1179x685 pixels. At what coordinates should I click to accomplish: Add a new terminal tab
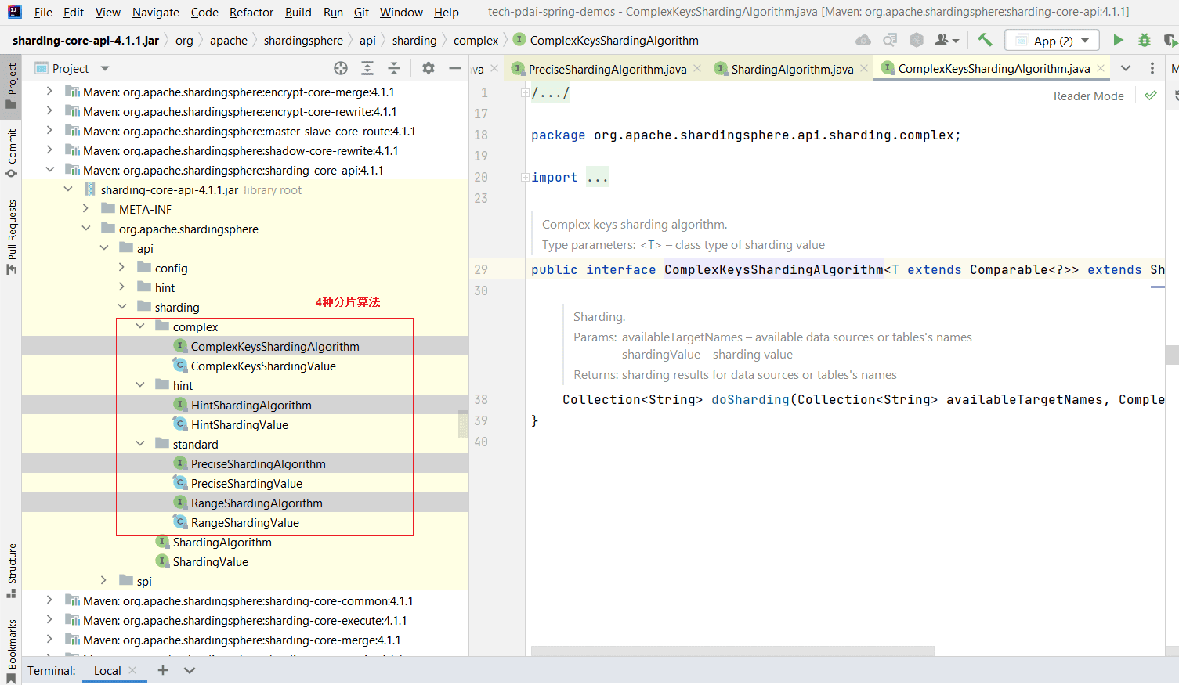(x=163, y=670)
